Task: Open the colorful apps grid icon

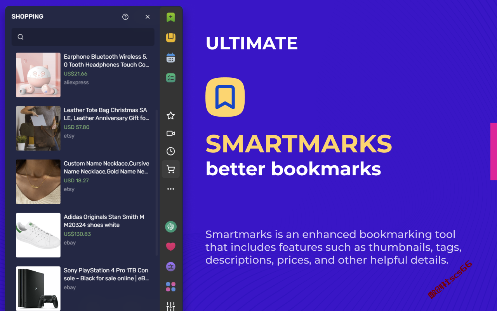Action: [171, 287]
